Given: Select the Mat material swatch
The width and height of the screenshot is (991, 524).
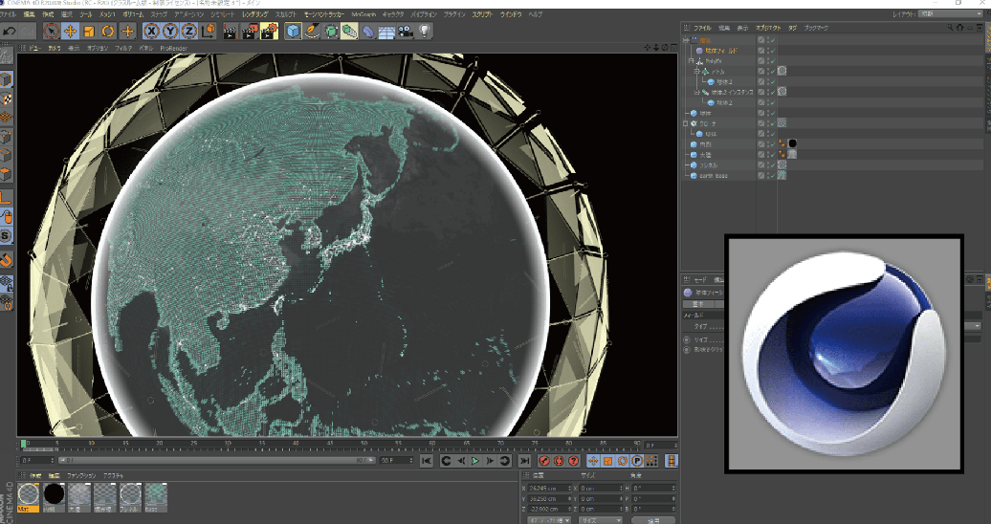Looking at the screenshot, I should click(x=29, y=497).
